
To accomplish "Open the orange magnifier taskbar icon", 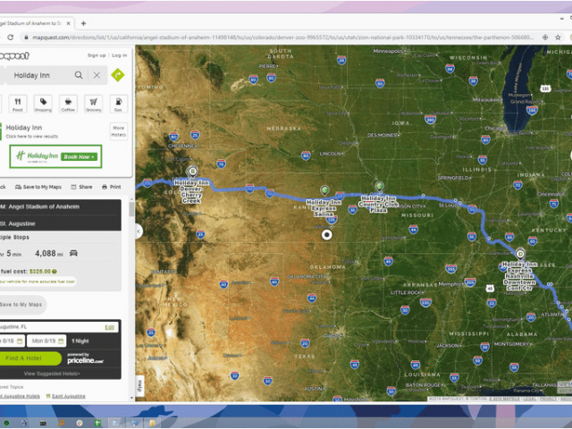I will [x=62, y=423].
